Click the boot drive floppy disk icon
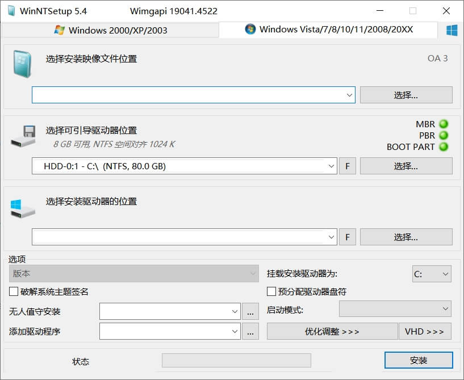 [23, 136]
